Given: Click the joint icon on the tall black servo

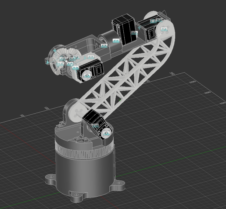Looking at the screenshot, I should tap(134, 33).
